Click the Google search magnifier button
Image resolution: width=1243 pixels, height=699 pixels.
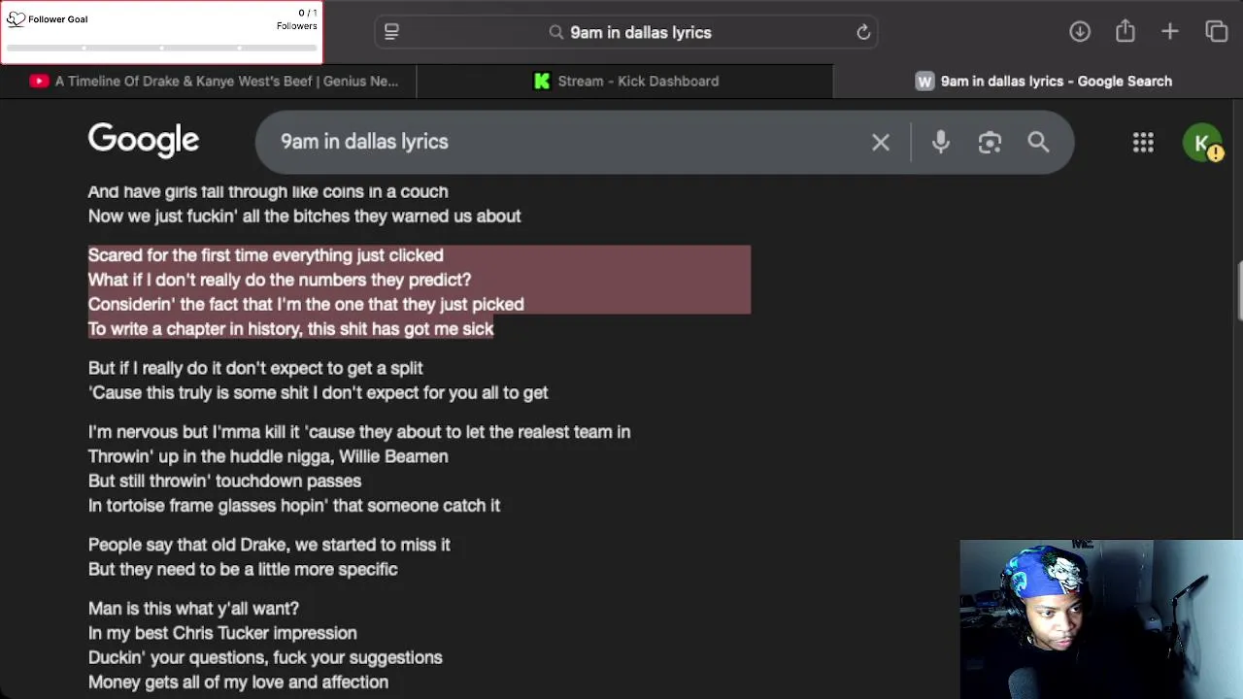tap(1038, 143)
